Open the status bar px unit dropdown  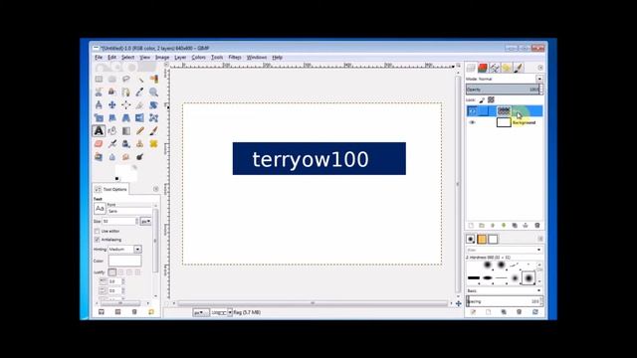201,312
